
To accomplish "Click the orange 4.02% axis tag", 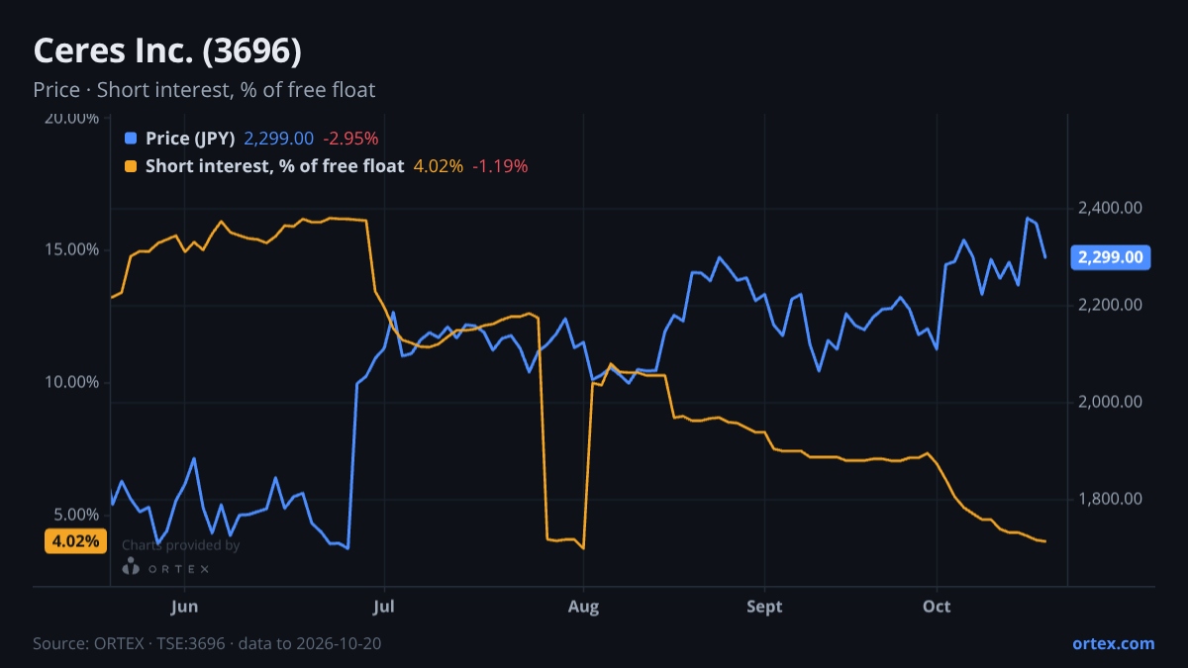I will coord(75,541).
